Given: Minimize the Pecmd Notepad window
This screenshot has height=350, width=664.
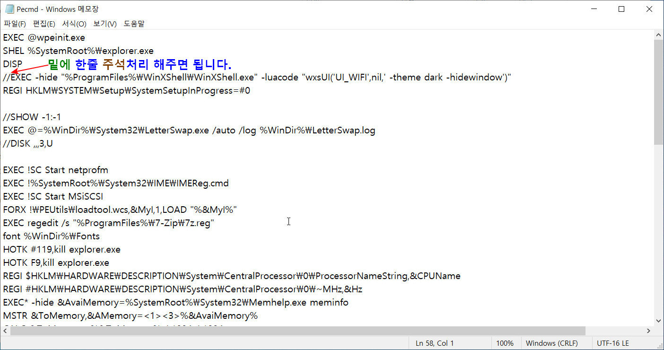Looking at the screenshot, I should [x=594, y=9].
